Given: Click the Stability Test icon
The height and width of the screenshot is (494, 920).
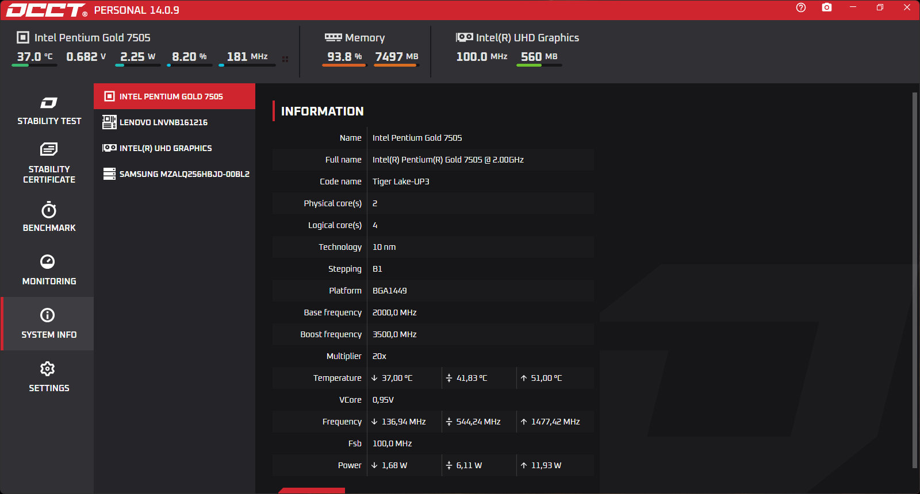Looking at the screenshot, I should pos(49,103).
